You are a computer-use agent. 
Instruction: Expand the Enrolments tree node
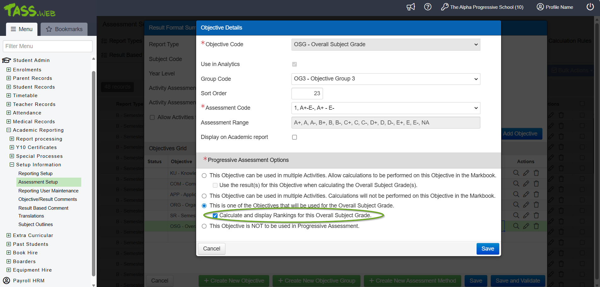pos(9,70)
